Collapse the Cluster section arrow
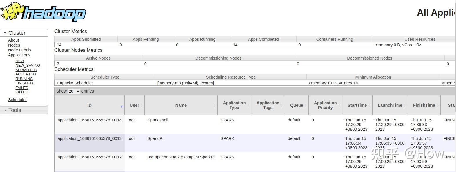 tap(5, 33)
